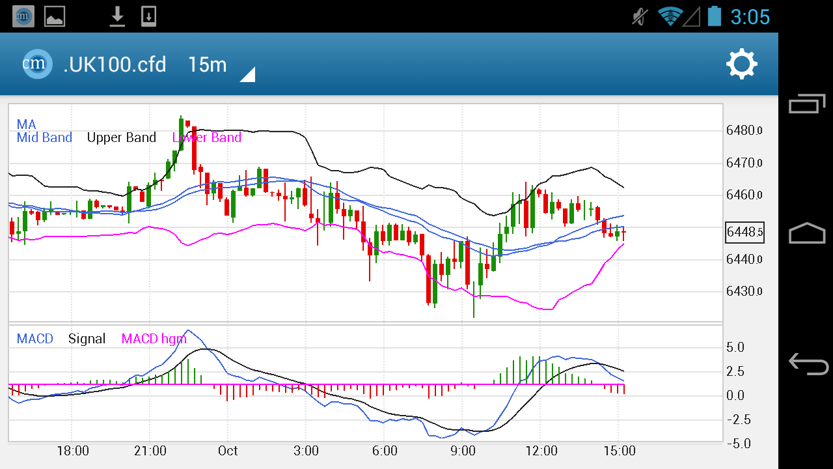Tap the Oct date axis label

coord(228,451)
